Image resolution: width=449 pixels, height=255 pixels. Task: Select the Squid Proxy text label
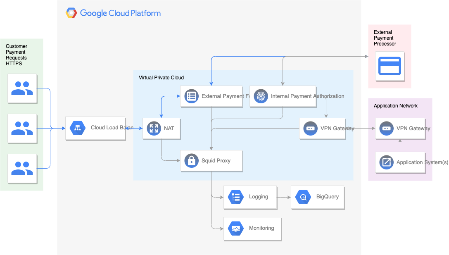[x=216, y=161]
